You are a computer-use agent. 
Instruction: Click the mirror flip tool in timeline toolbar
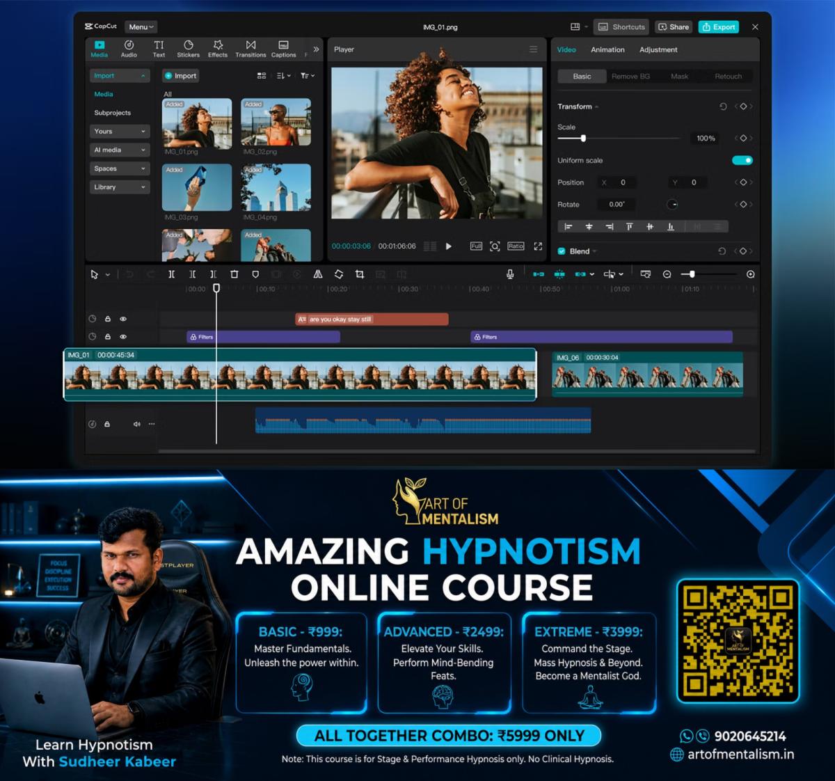coord(318,274)
